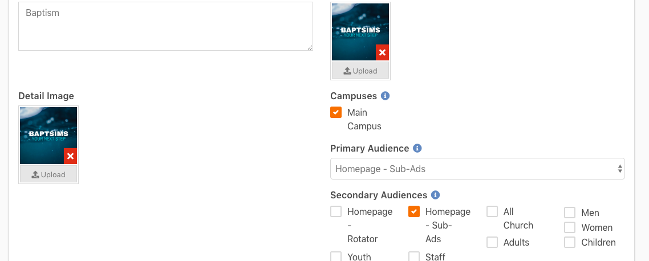Screen dimensions: 649x261
Task: Upload a new Detail Image
Action: pos(48,174)
